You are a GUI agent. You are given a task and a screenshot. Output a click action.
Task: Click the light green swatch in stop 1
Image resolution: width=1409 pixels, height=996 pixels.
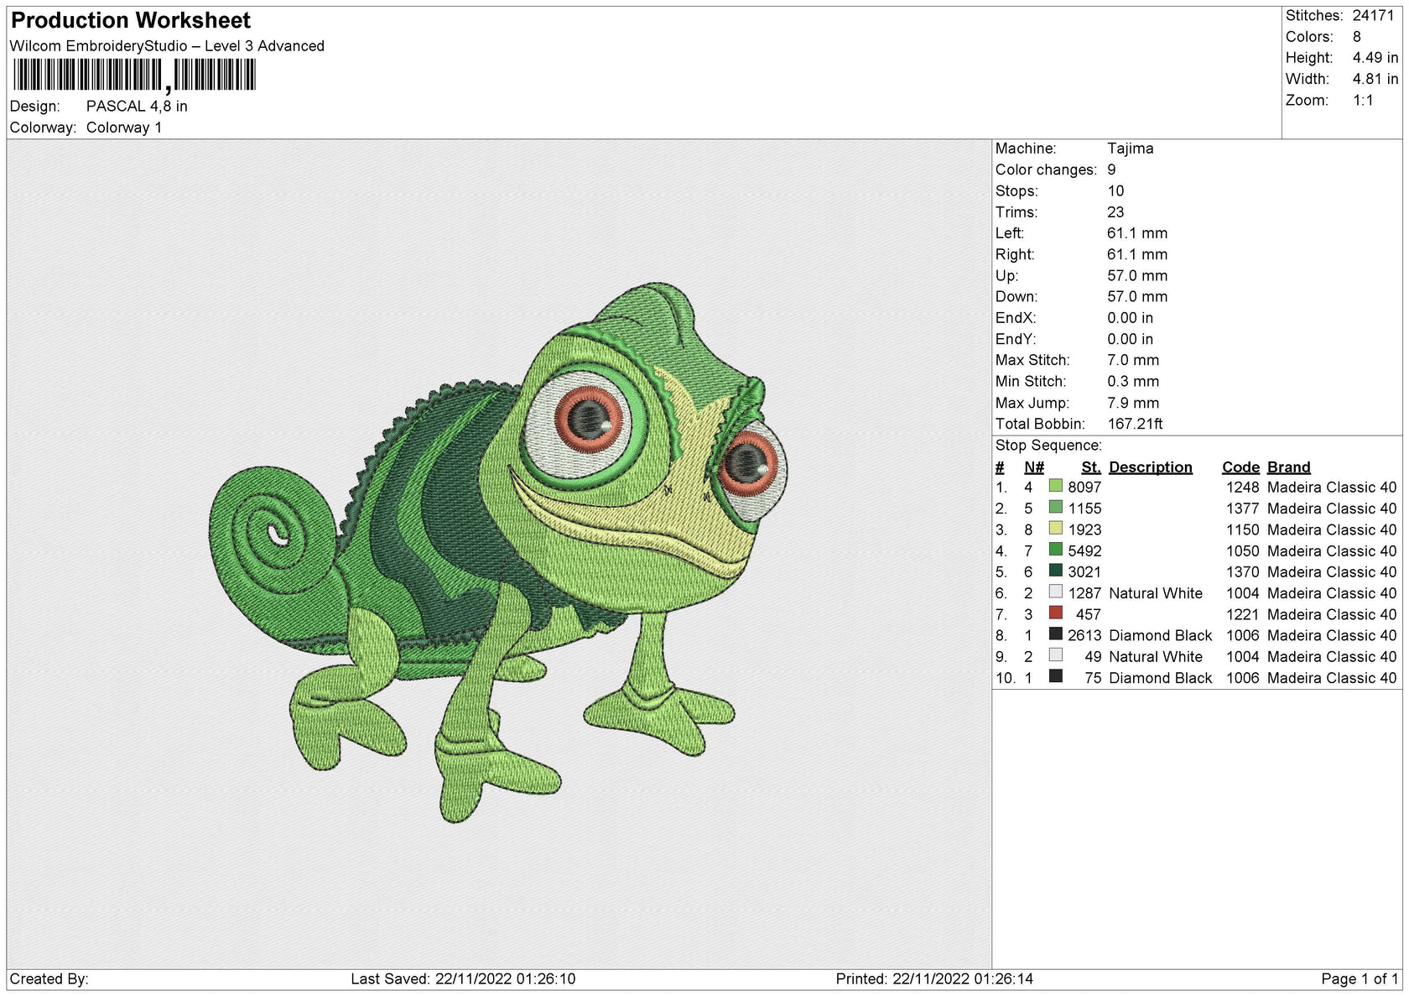coord(1057,487)
